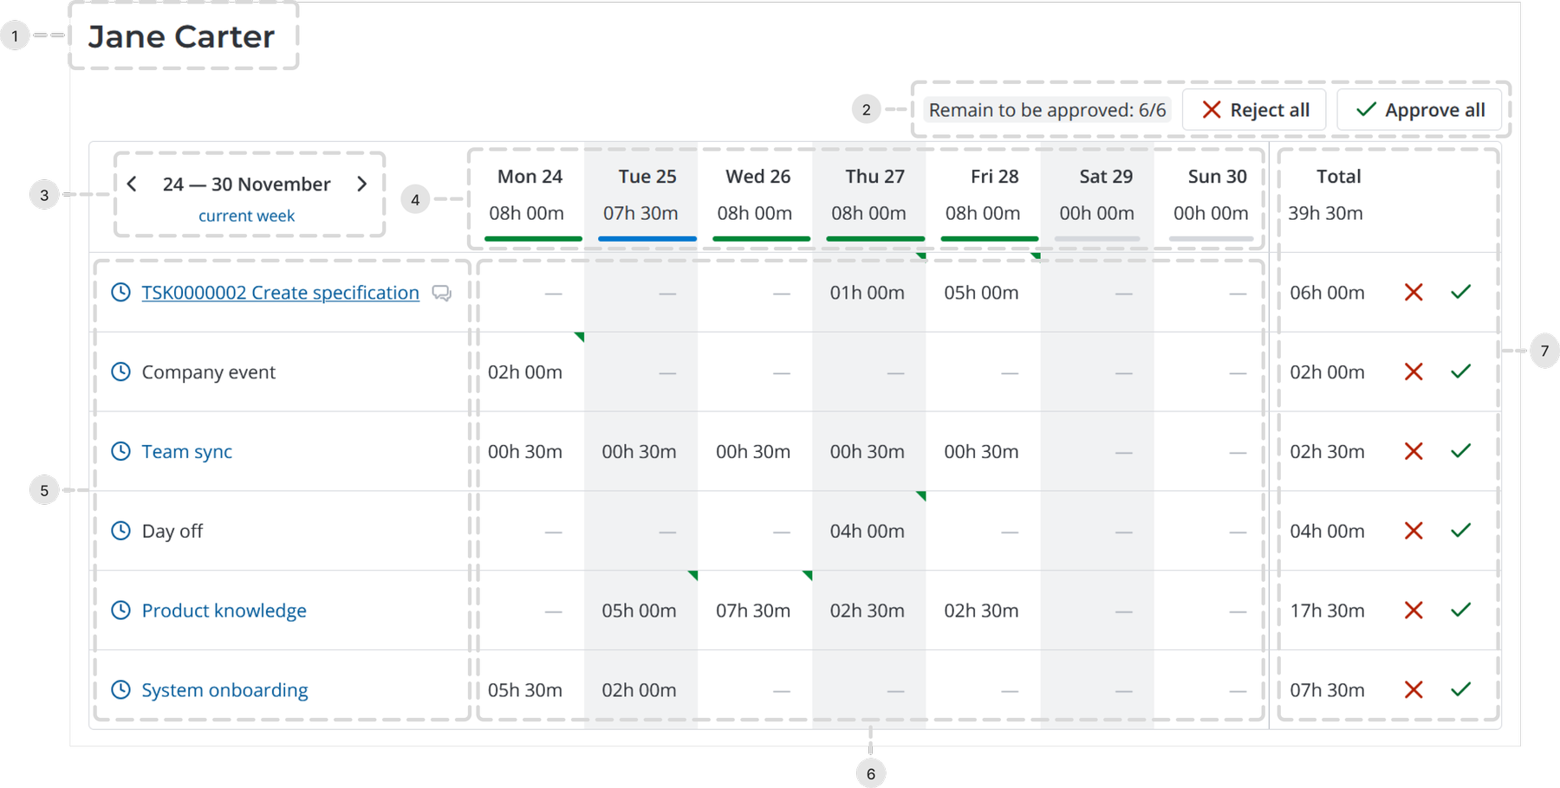Reject the Create specification row

[x=1414, y=293]
